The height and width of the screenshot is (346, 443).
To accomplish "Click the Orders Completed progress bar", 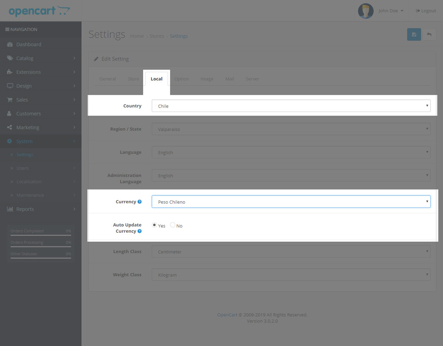I will [41, 235].
